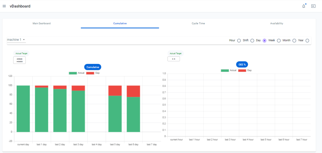Select the Week radio button
Screen dimensions: 322x153
pos(279,41)
